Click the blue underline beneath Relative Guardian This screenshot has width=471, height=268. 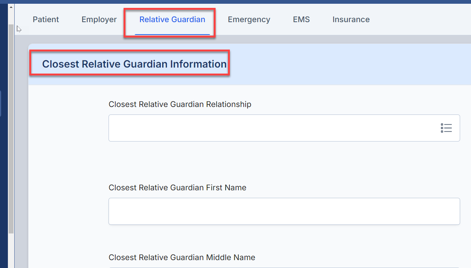172,35
